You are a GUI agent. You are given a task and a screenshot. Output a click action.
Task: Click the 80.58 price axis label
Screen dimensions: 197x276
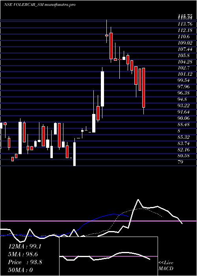click(x=184, y=156)
